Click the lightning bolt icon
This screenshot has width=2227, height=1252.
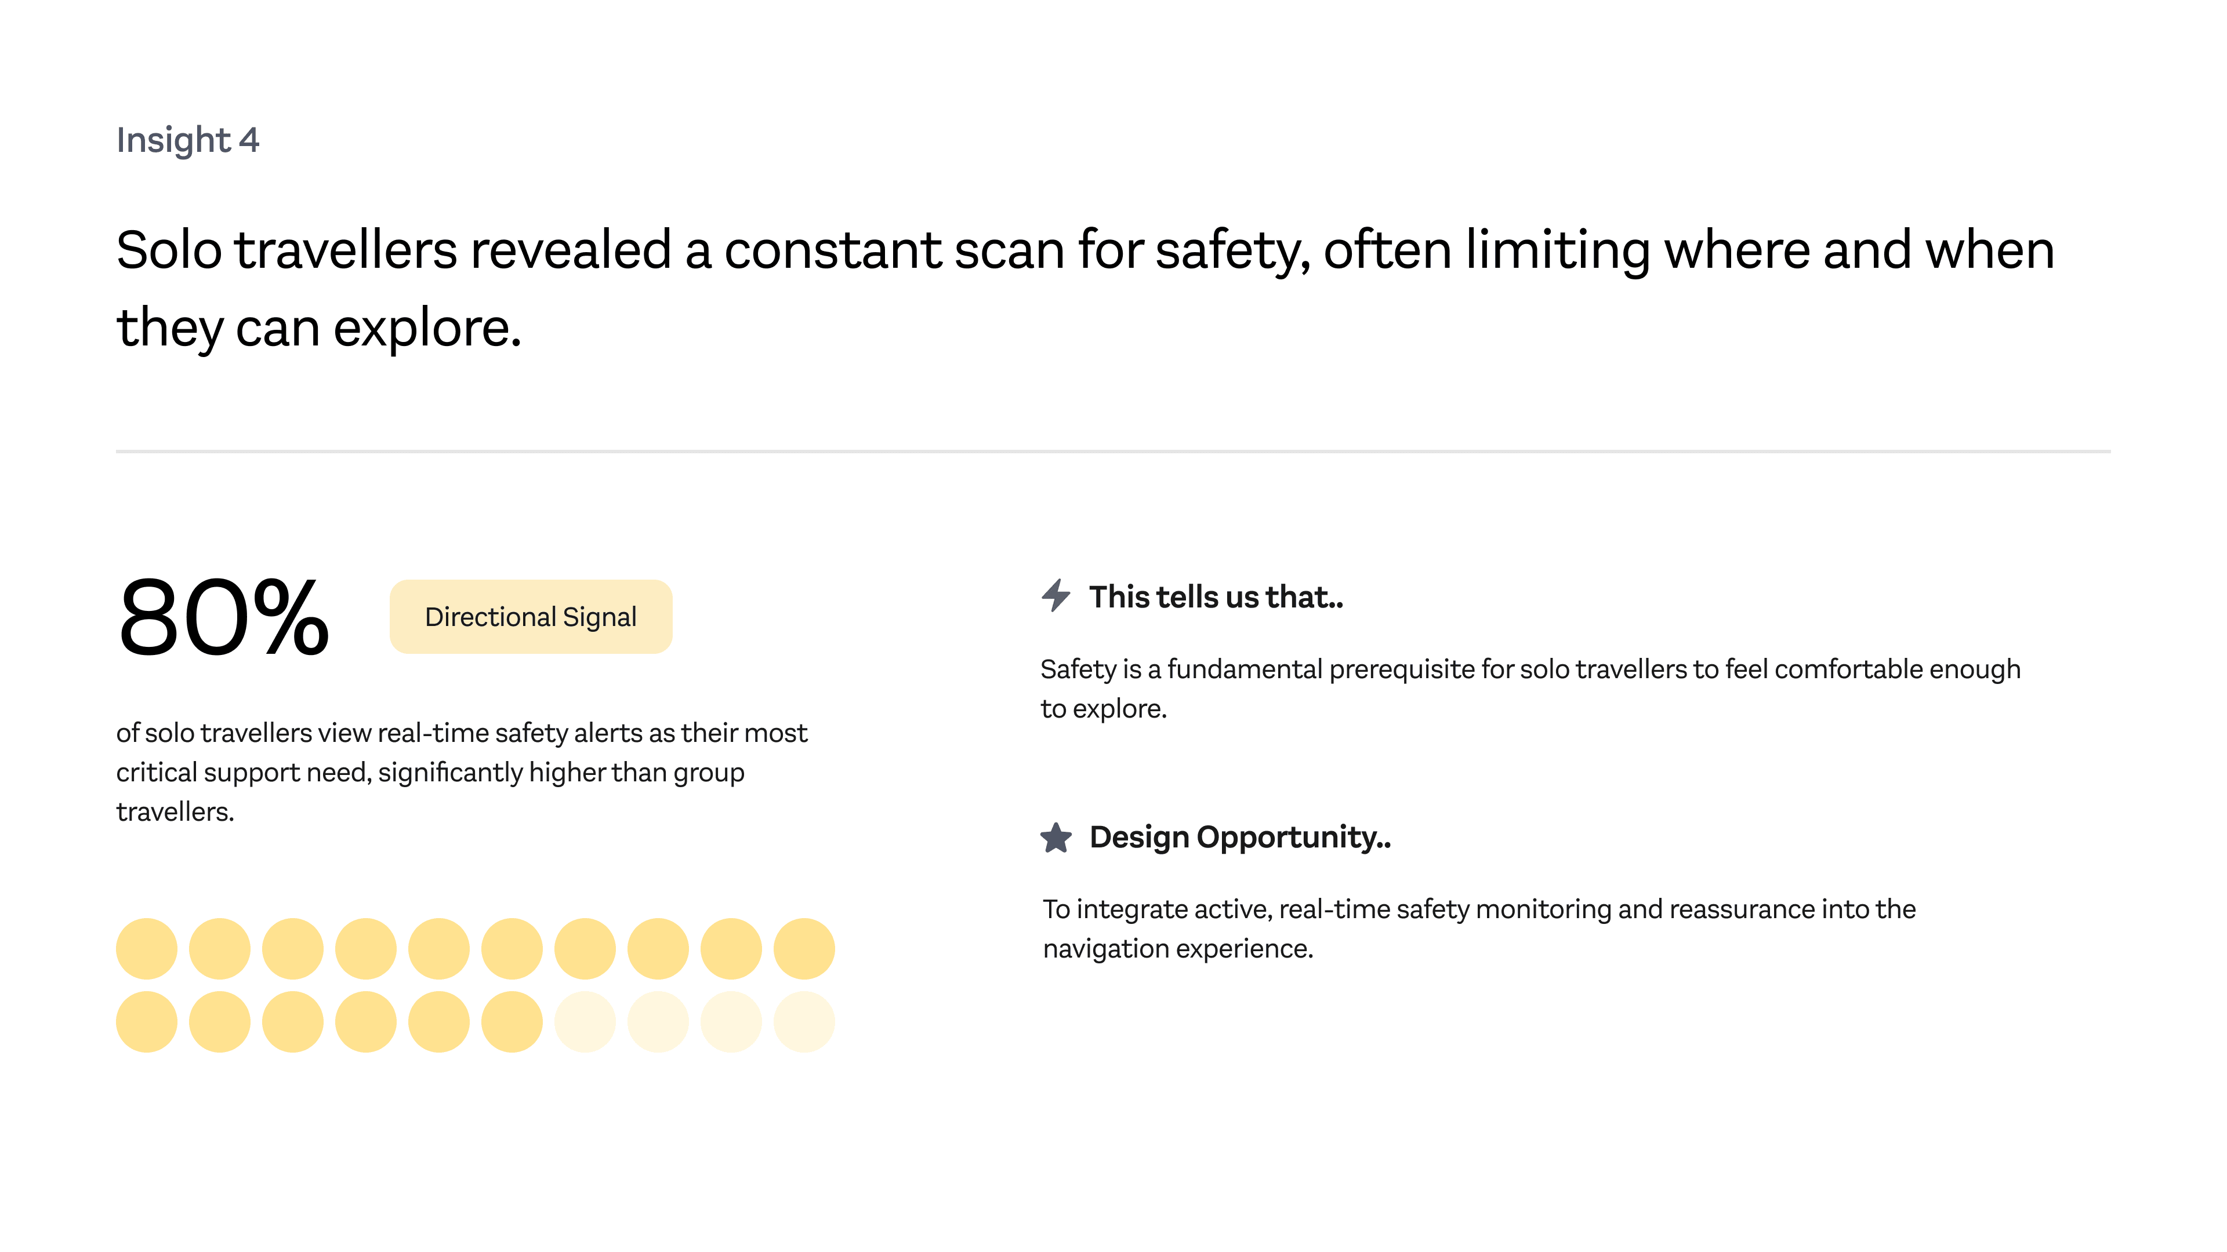click(x=1056, y=595)
